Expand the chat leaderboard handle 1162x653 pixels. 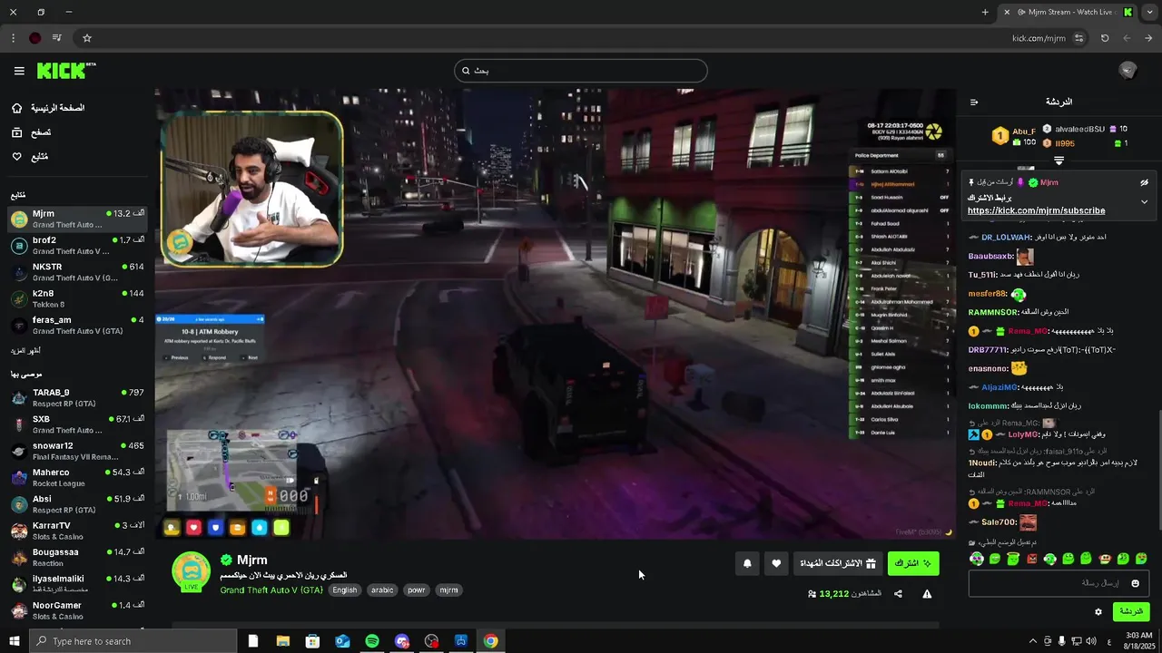pyautogui.click(x=1059, y=161)
